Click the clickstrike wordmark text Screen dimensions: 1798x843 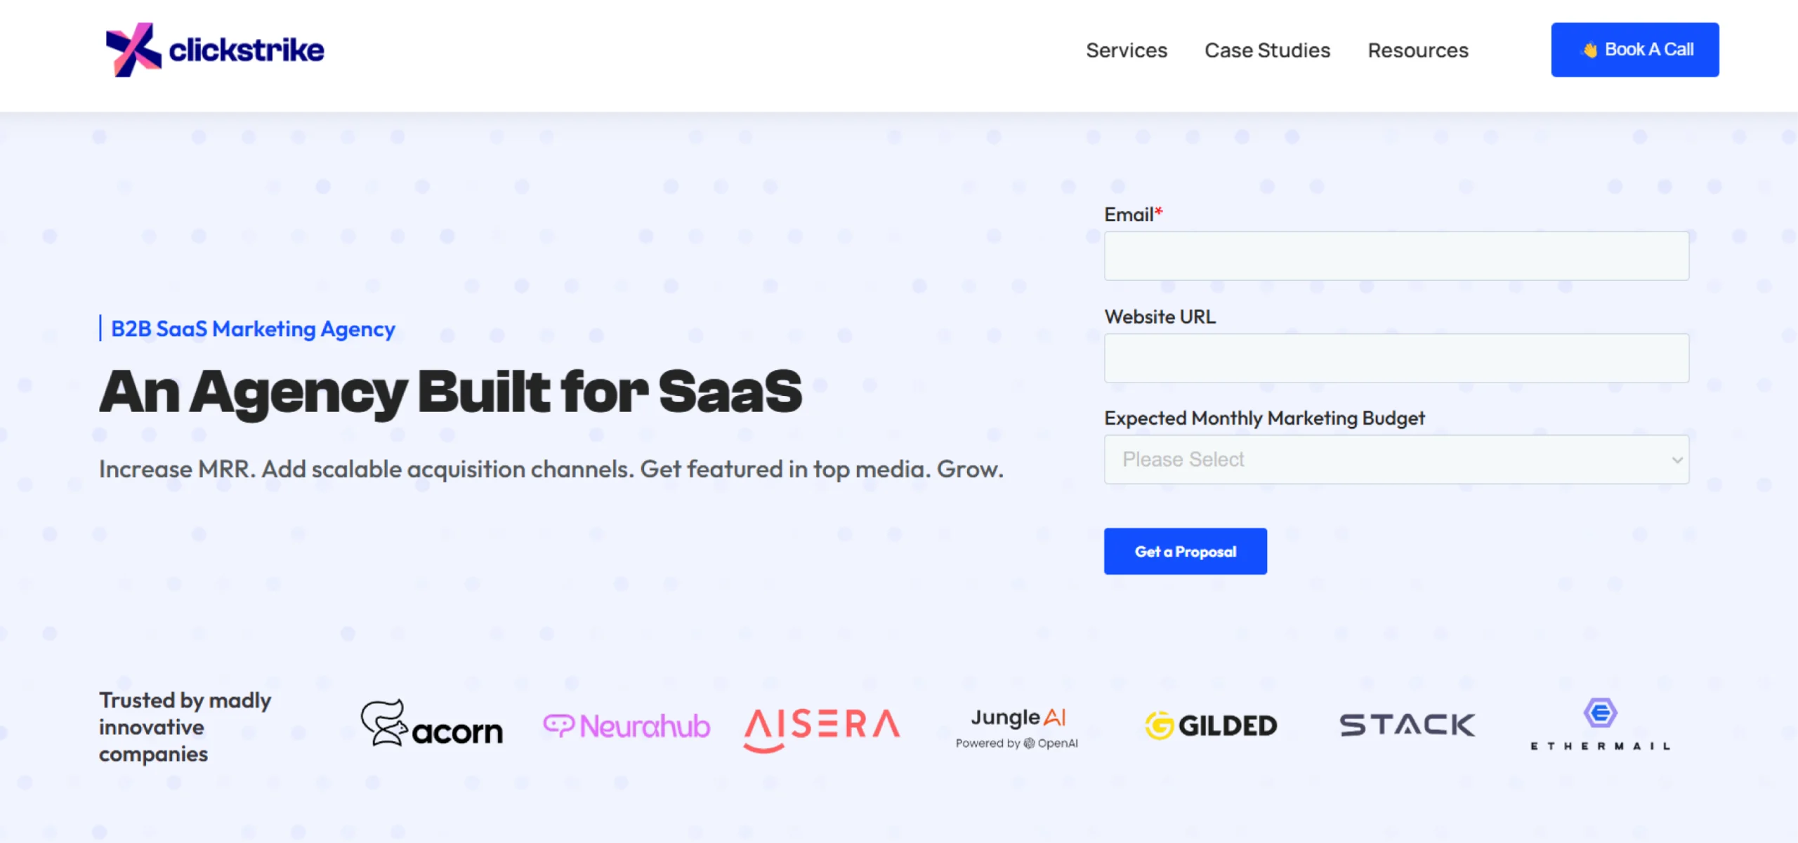[247, 50]
